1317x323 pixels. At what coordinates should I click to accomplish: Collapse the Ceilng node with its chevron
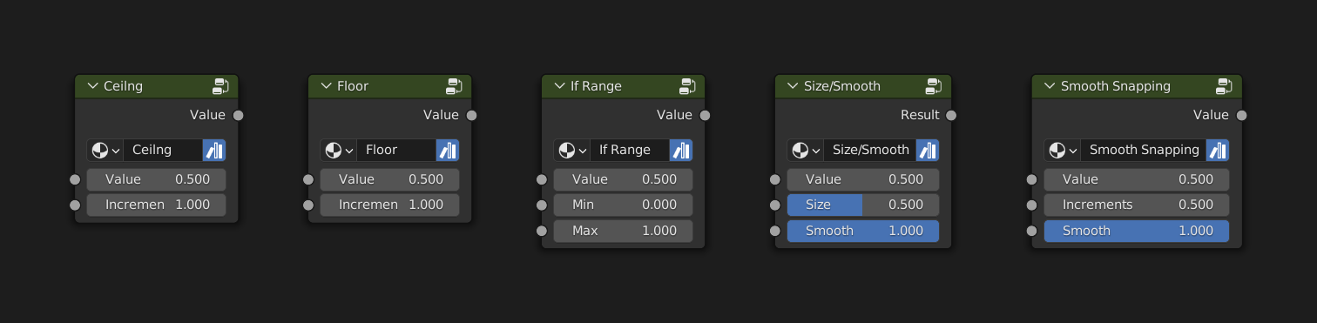tap(91, 86)
